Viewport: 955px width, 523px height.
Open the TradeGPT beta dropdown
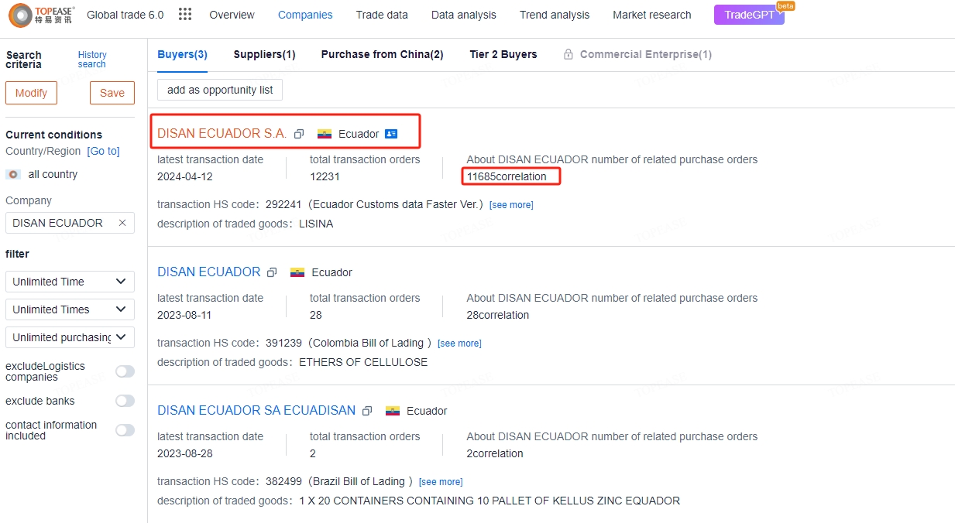[749, 15]
